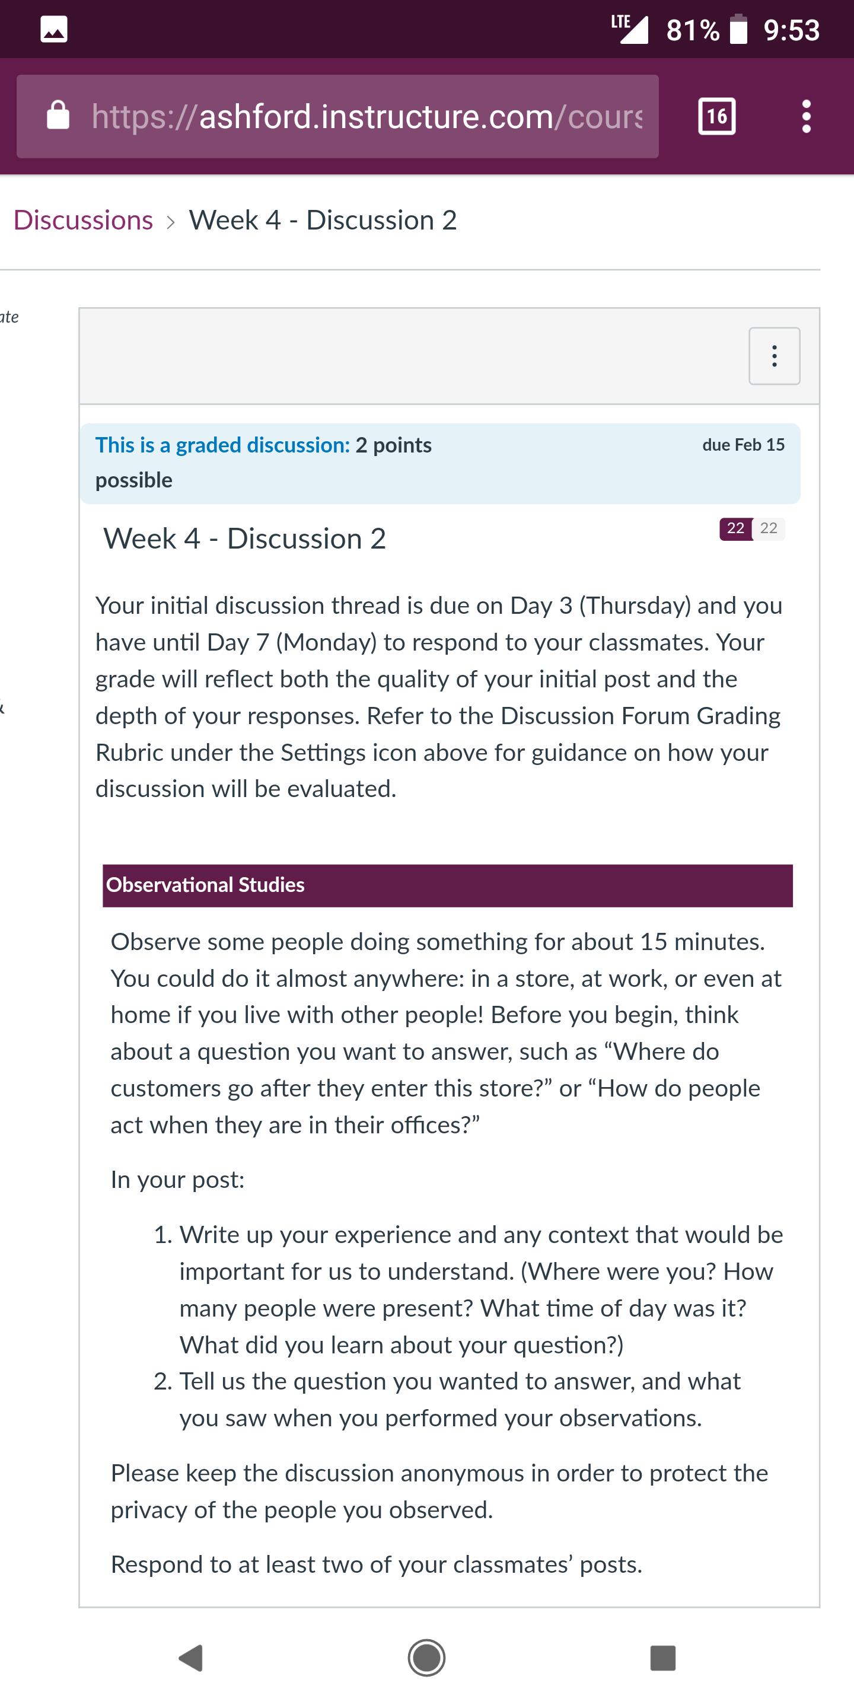Tap the 'due Feb 15' date label
The image size is (854, 1708).
743,445
